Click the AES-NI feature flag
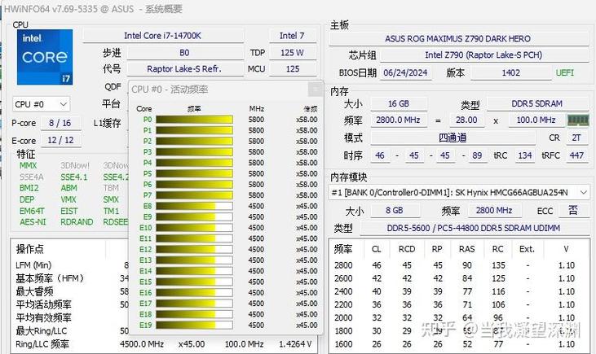 33,222
